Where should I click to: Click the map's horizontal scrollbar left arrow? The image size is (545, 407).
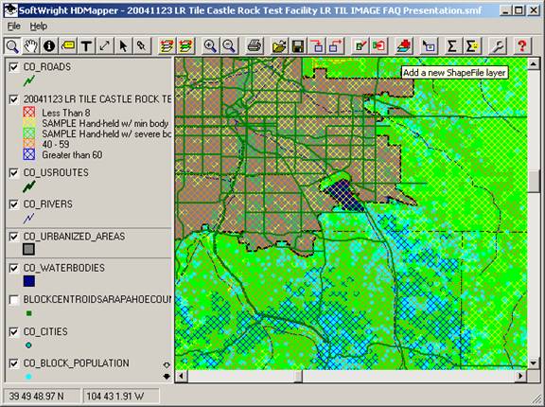pyautogui.click(x=181, y=376)
